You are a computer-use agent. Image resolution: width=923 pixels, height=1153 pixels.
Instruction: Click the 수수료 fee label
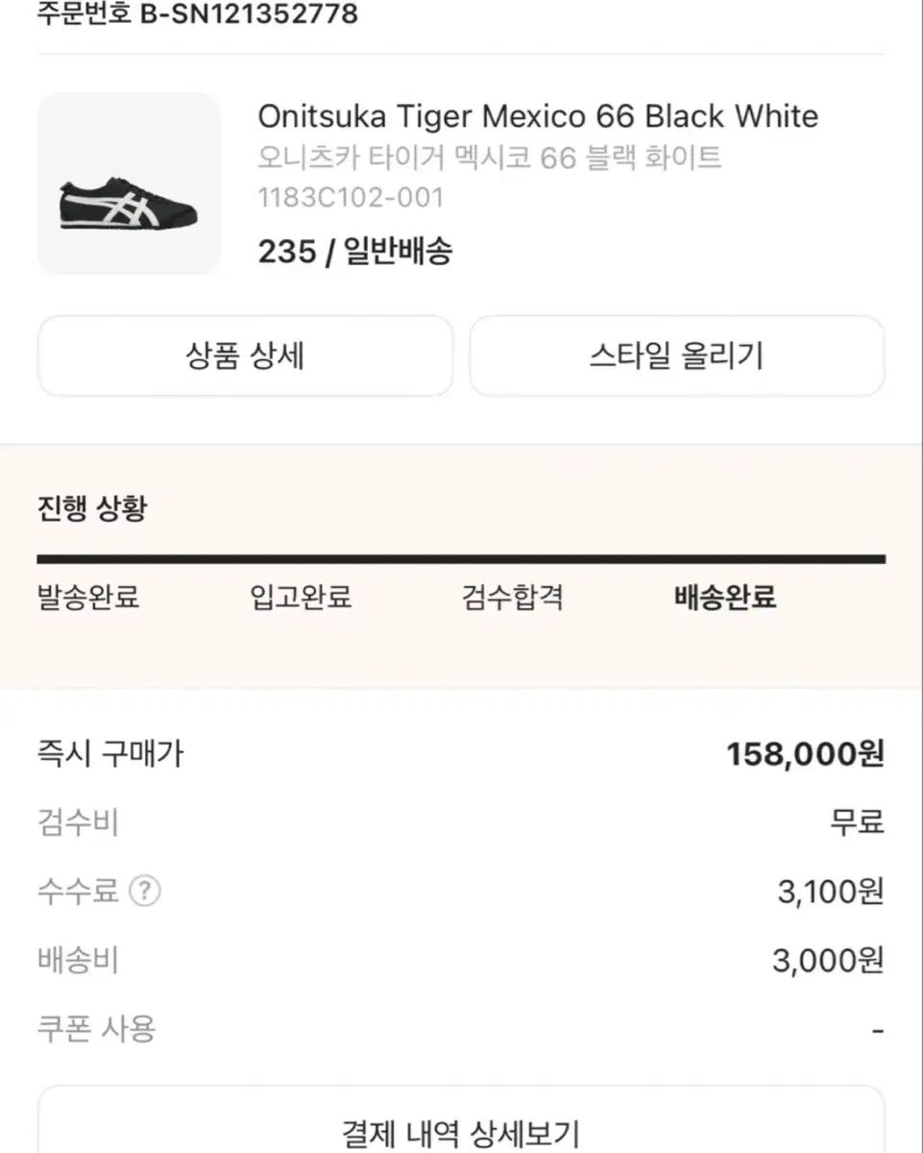pyautogui.click(x=78, y=892)
